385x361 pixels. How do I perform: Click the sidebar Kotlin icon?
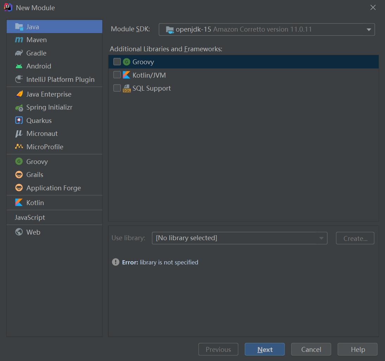(19, 202)
